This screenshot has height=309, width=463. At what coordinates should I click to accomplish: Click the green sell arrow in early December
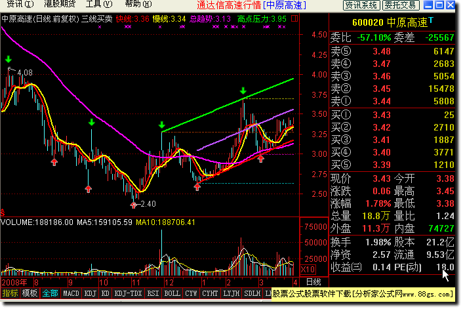pyautogui.click(x=161, y=125)
